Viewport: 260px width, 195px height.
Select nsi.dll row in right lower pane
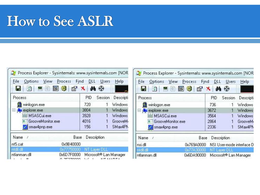[x=195, y=144]
